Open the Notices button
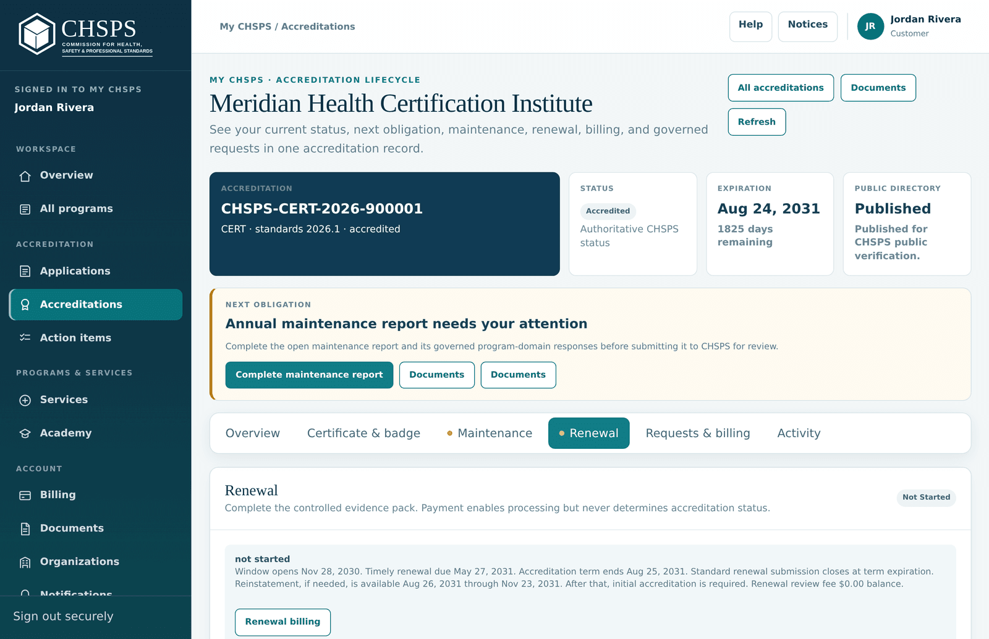The height and width of the screenshot is (639, 989). coord(807,27)
